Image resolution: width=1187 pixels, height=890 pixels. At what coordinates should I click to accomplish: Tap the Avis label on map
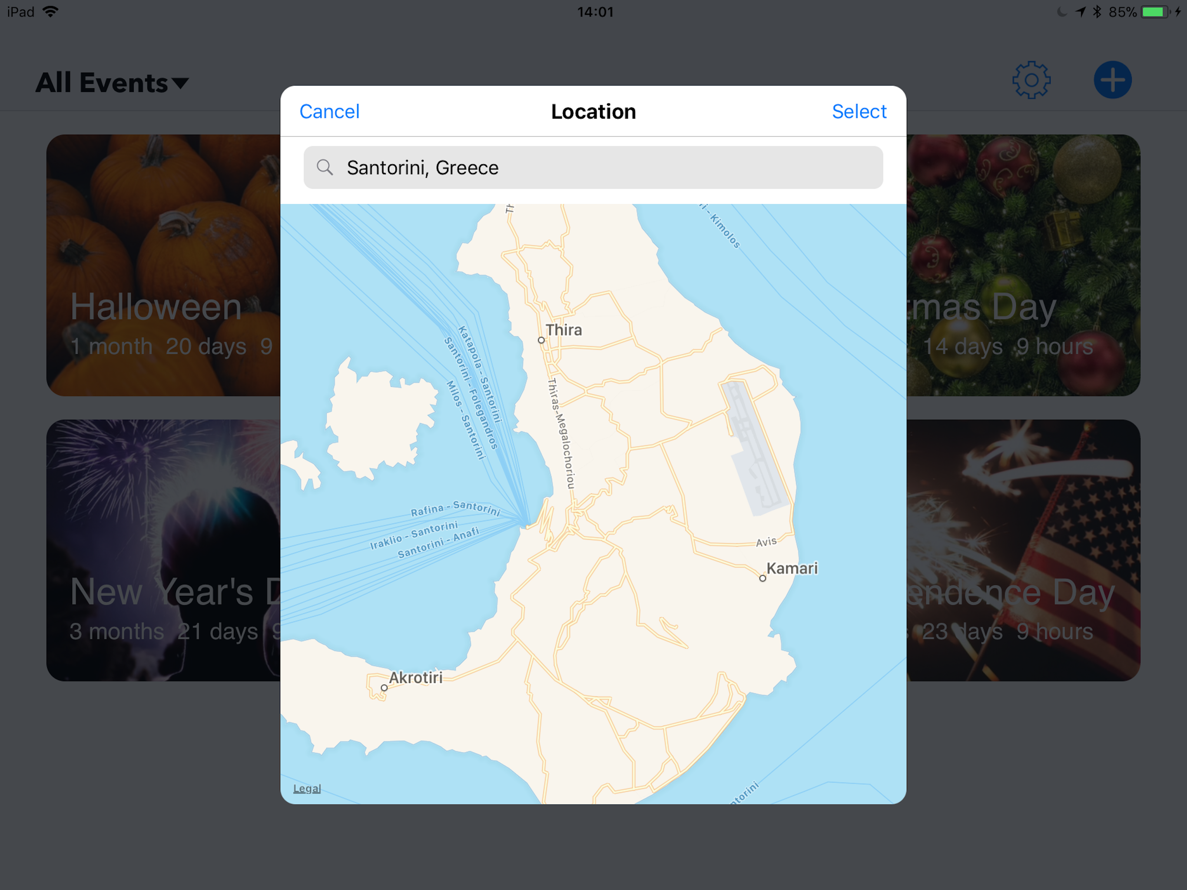point(766,541)
